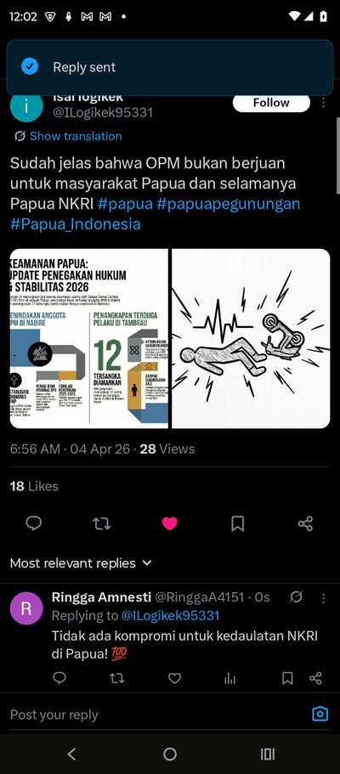Open the #Papua_Indonesia hashtag
The height and width of the screenshot is (774, 340).
pos(75,224)
